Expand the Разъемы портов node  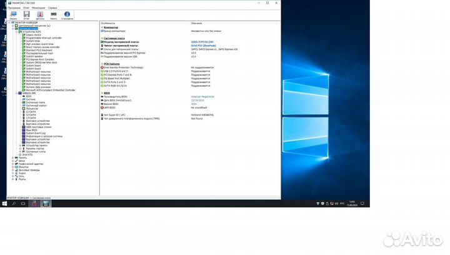tap(21, 149)
